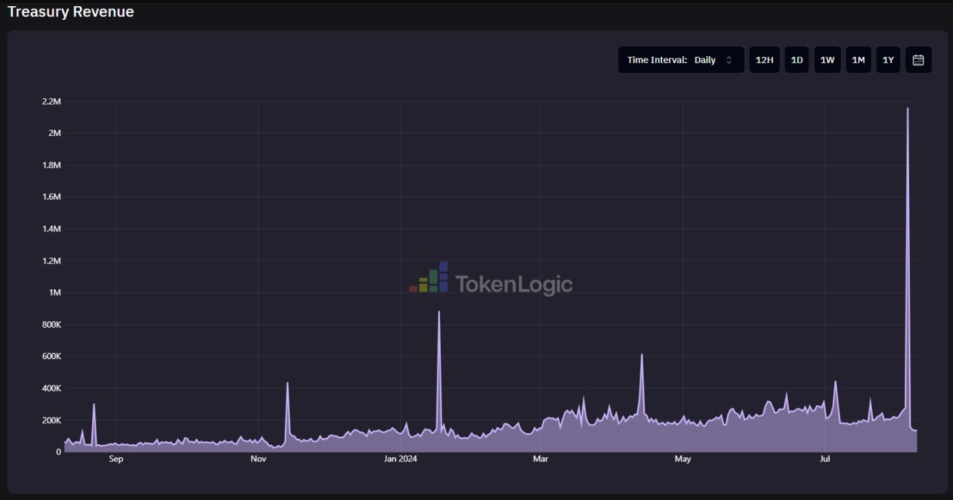Click the Mar x-axis label
This screenshot has height=500, width=953.
pyautogui.click(x=540, y=459)
